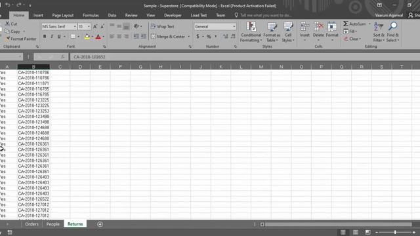The width and height of the screenshot is (420, 236).
Task: Click the Cut icon in Clipboard group
Action: click(7, 24)
